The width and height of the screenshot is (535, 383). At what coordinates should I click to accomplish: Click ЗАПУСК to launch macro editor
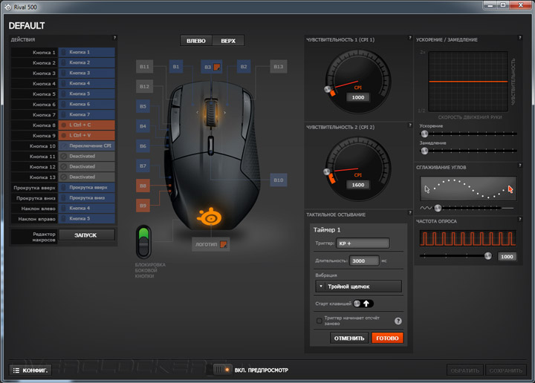(87, 235)
